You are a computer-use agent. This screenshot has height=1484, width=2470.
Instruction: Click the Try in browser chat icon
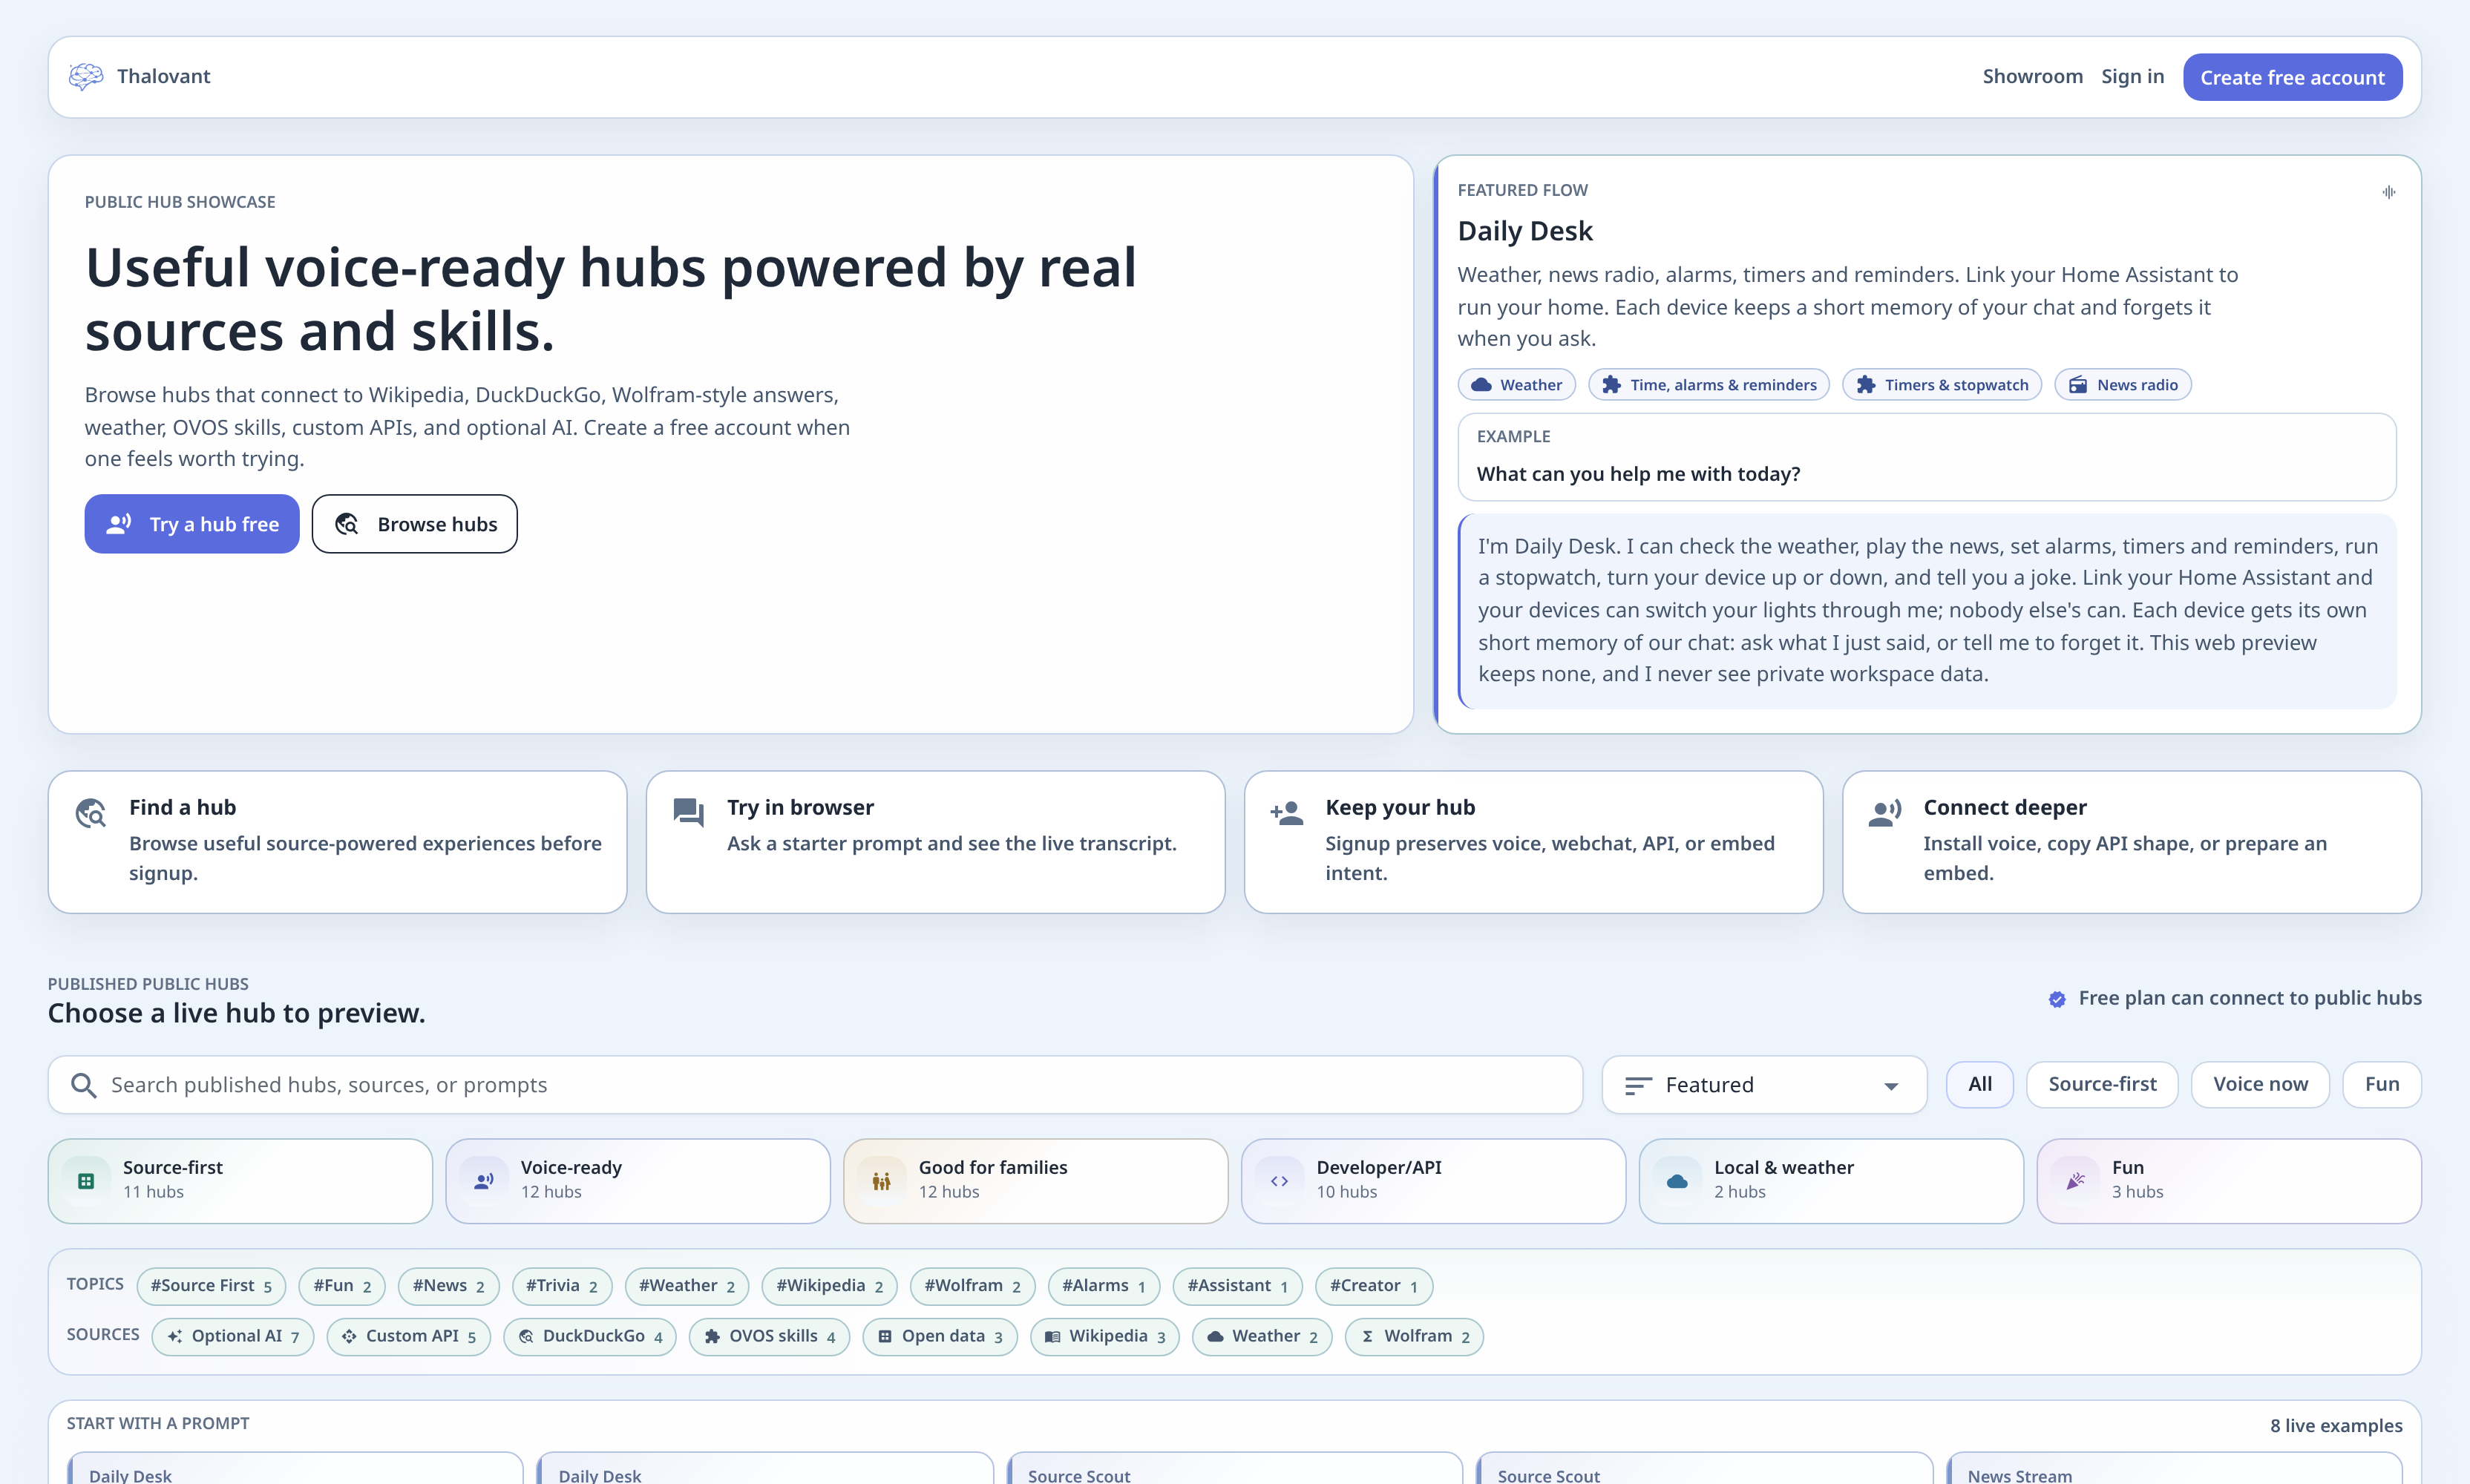click(x=689, y=812)
